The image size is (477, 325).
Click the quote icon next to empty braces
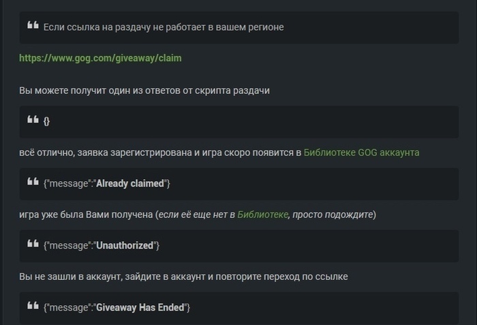click(32, 120)
